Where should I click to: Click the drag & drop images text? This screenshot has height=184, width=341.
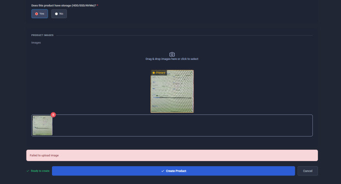pos(172,59)
